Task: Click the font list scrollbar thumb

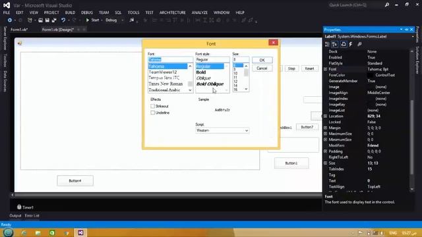Action: click(x=190, y=84)
